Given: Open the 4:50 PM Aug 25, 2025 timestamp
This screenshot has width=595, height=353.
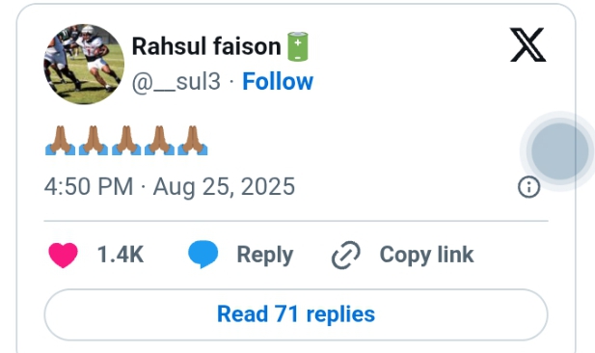Looking at the screenshot, I should point(170,186).
